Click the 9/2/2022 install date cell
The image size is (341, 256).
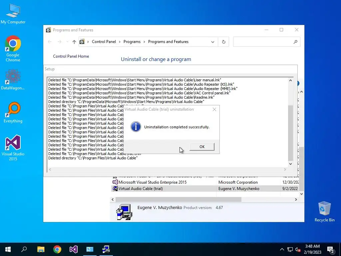(x=290, y=189)
